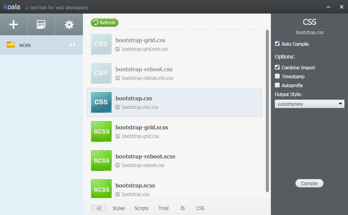Click the green SCSS icon of bootstrap.scss

point(101,189)
